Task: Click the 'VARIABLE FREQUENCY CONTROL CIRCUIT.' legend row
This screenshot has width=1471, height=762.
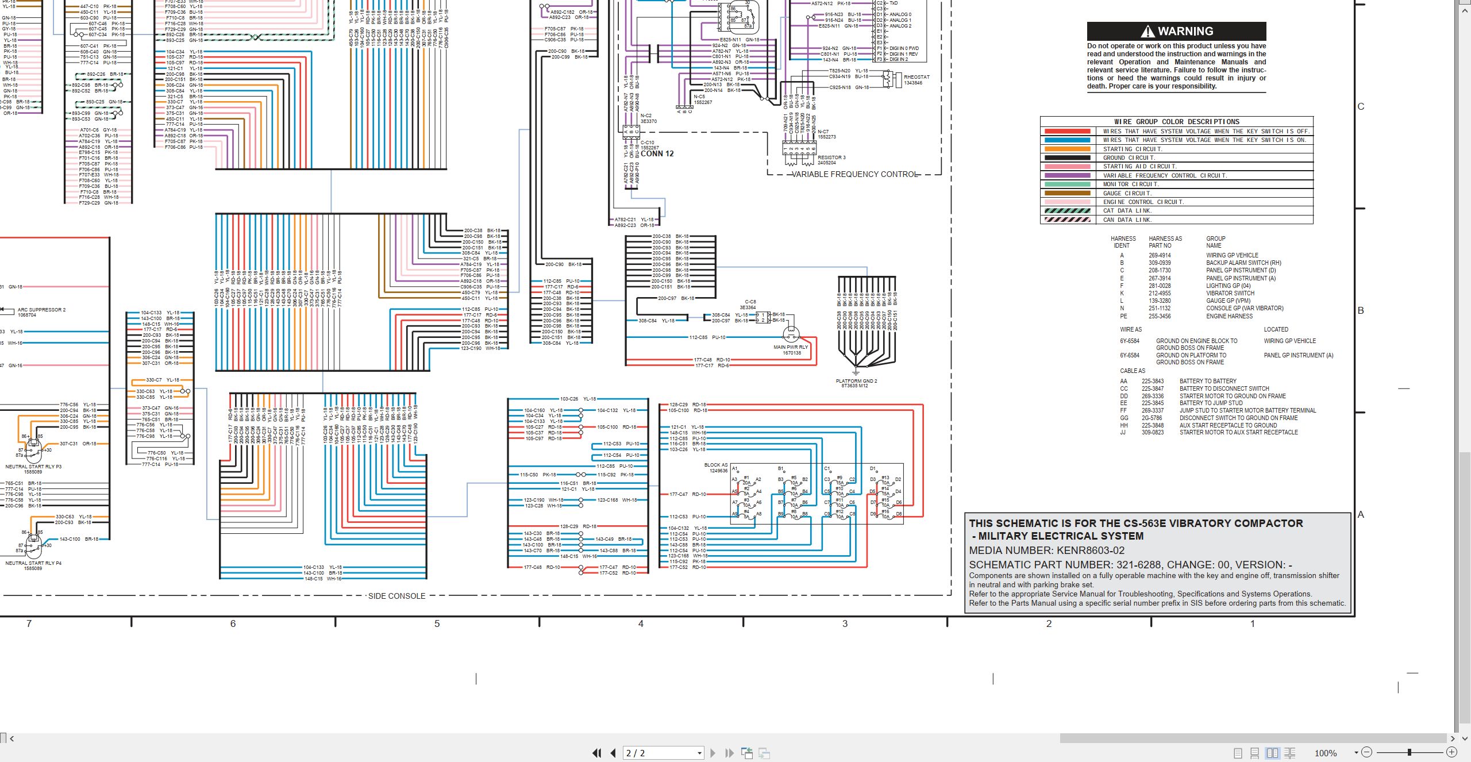Action: click(x=1176, y=175)
